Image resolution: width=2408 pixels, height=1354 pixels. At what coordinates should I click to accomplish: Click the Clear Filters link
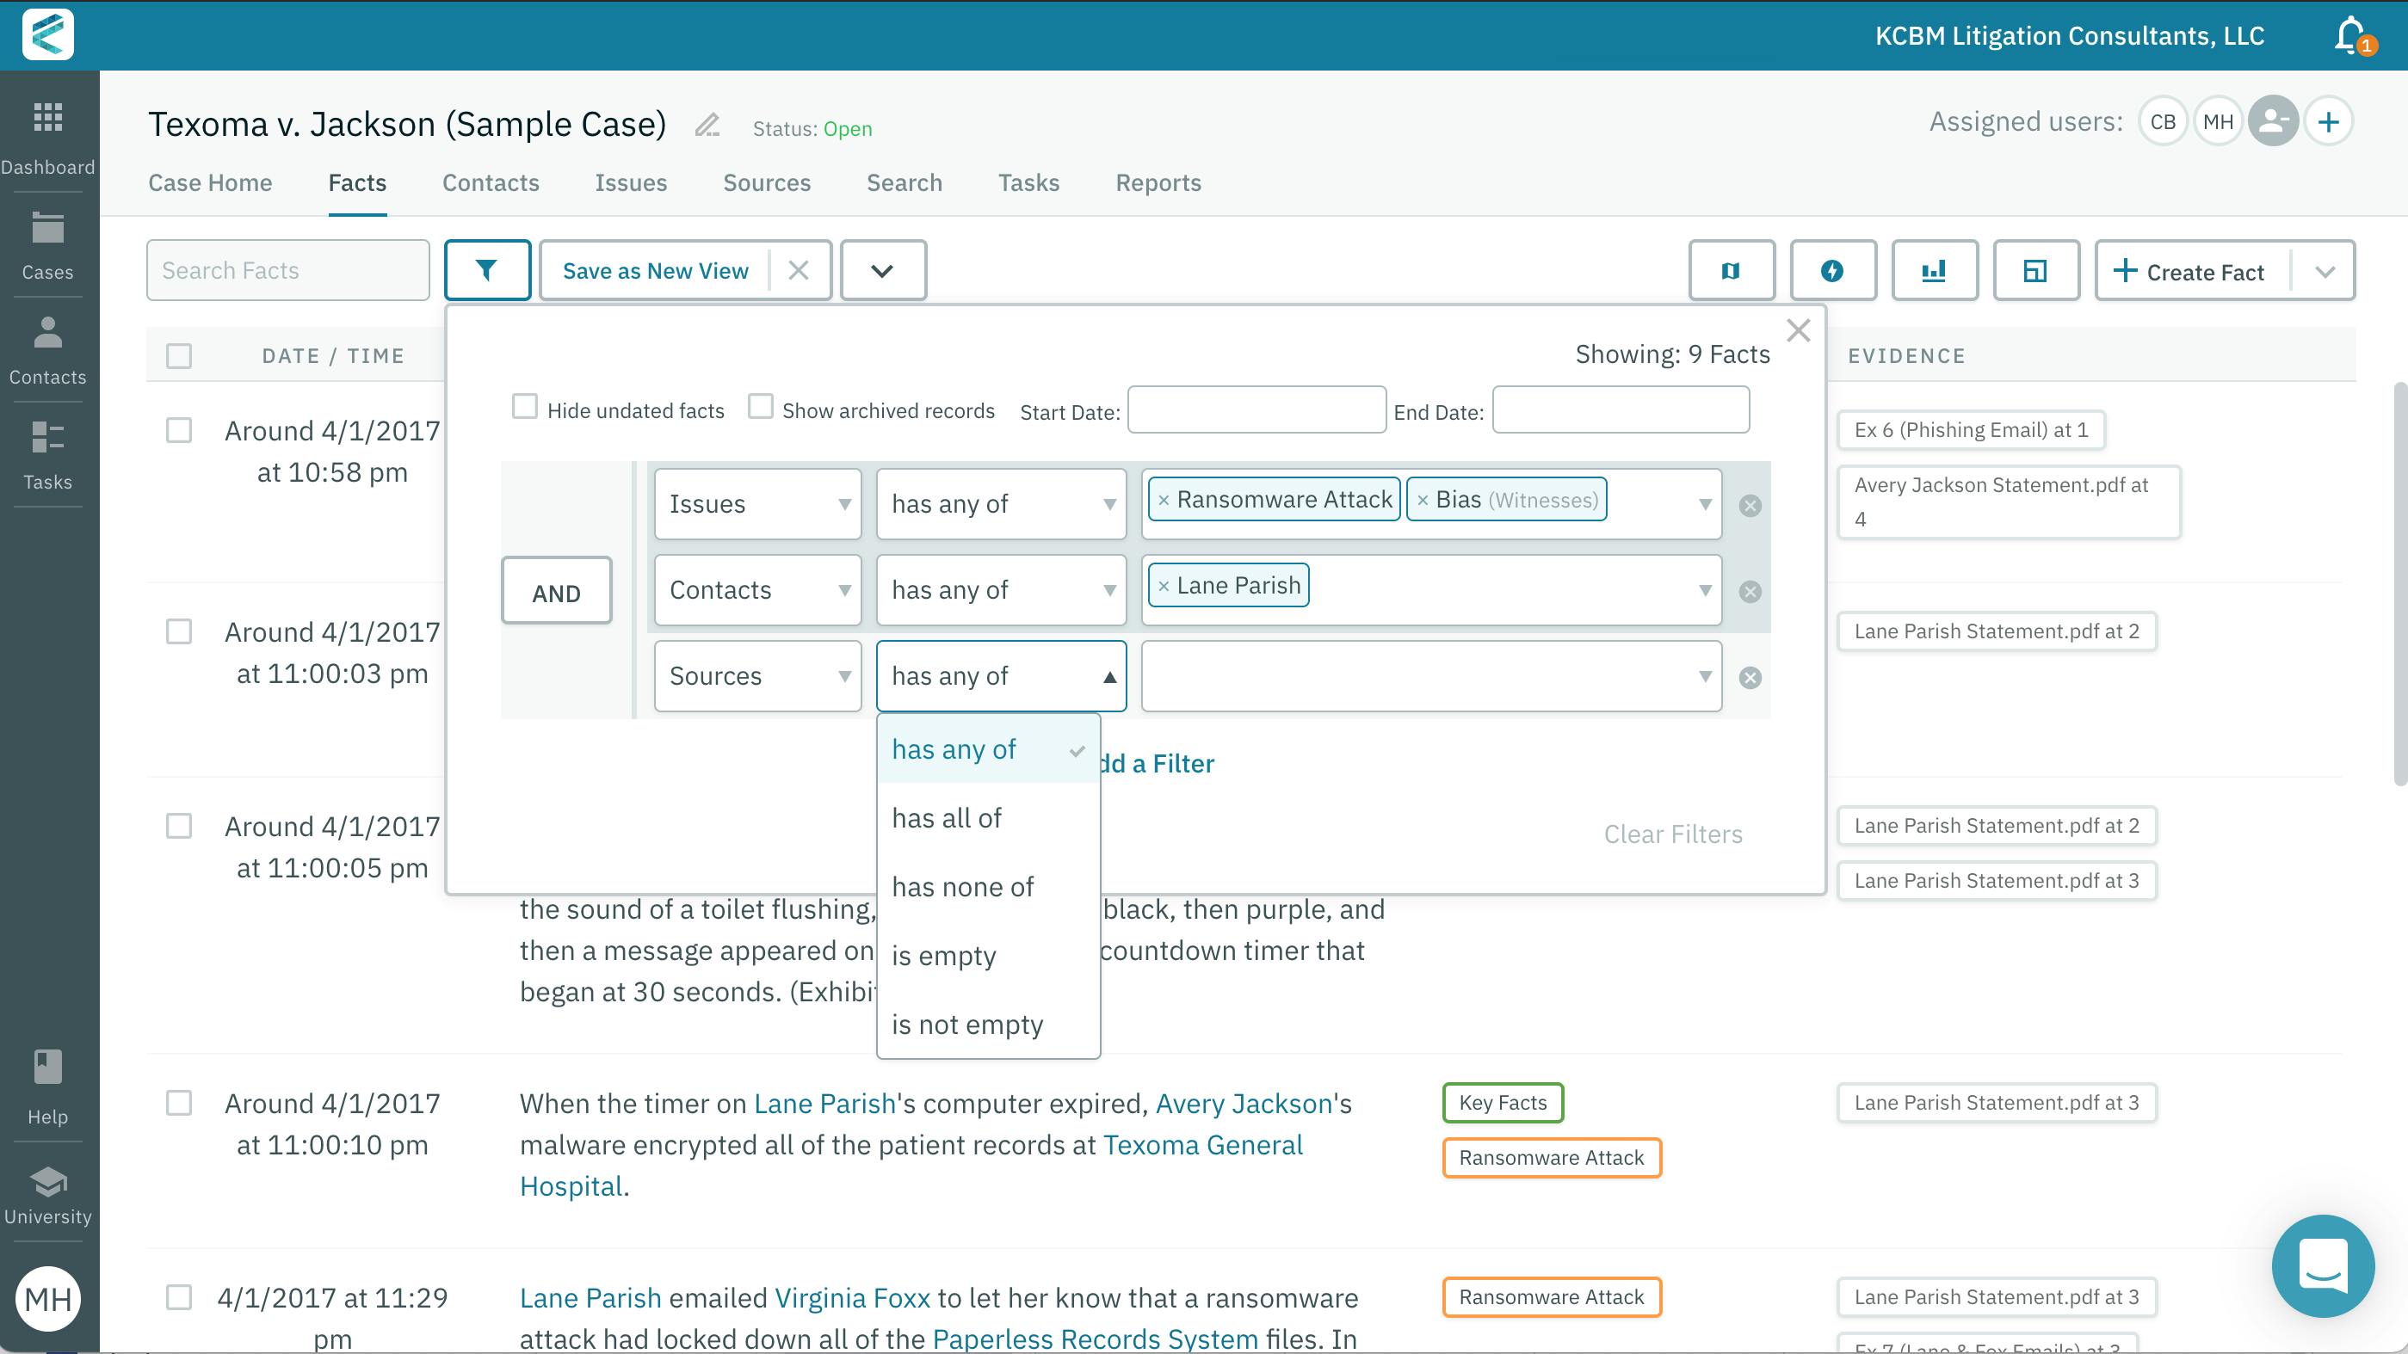(1672, 834)
